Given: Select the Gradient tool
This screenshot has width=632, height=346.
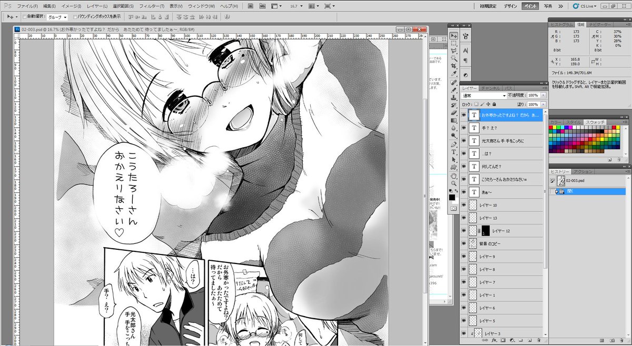Looking at the screenshot, I should [x=454, y=120].
